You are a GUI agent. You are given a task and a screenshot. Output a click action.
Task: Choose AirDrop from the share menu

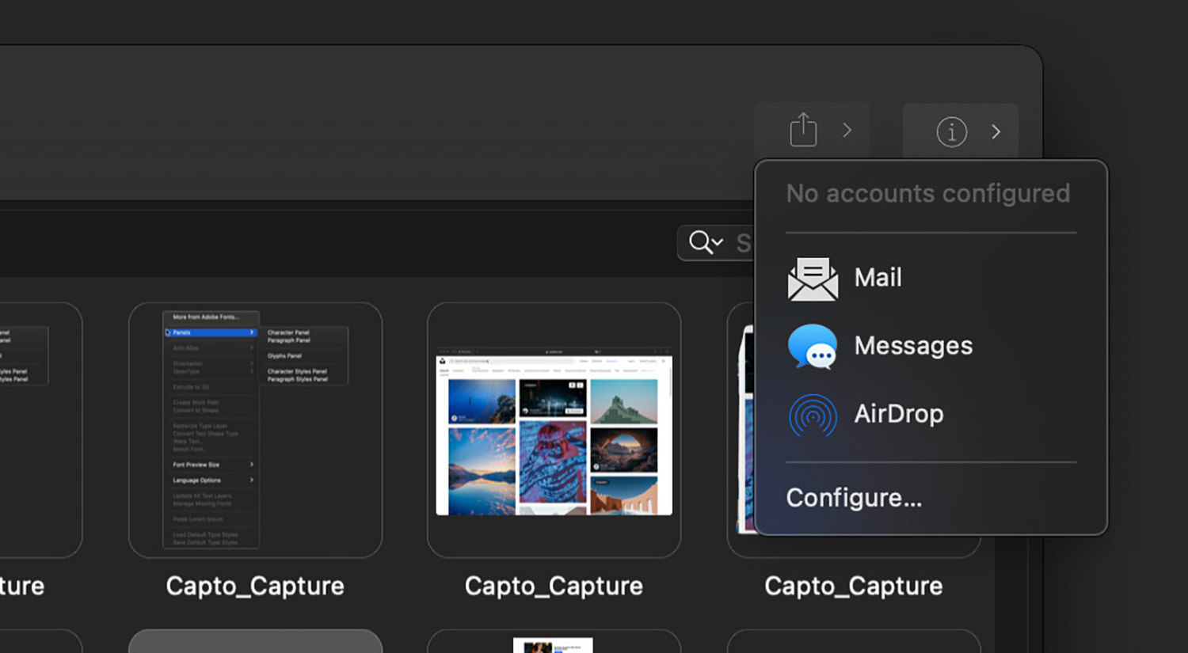pyautogui.click(x=899, y=414)
